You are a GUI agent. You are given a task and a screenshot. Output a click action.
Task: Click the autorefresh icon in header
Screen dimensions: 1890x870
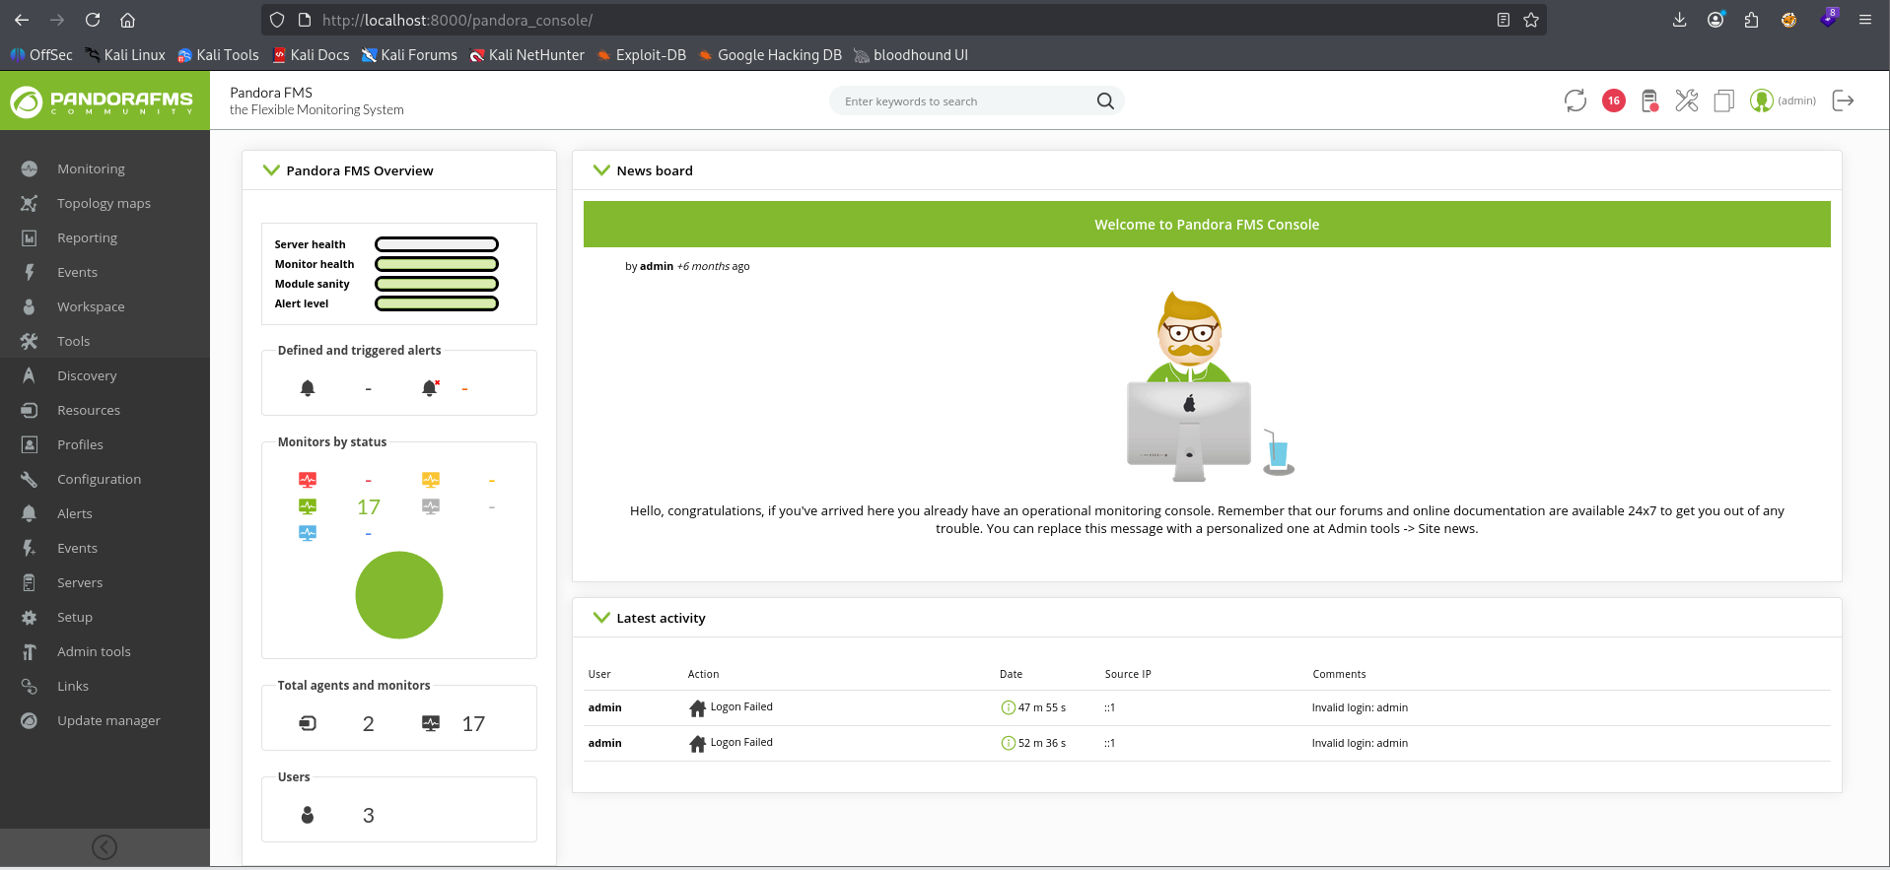(1575, 100)
